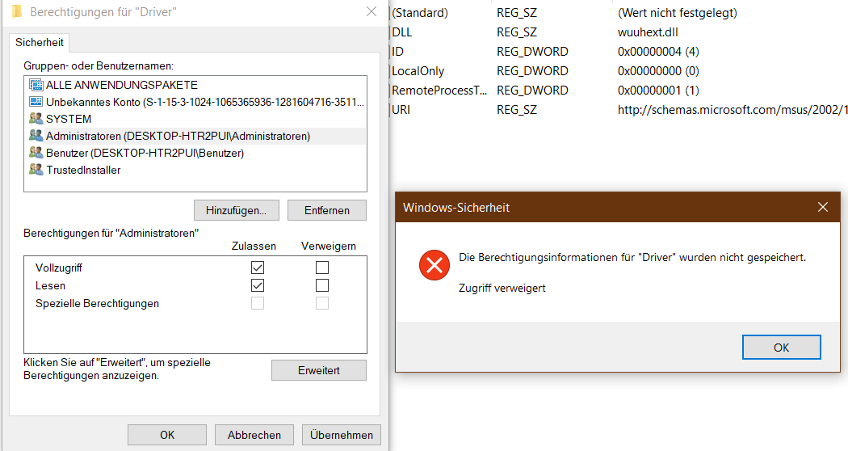Toggle Vollzugriff Verweigern checkbox

coord(322,267)
